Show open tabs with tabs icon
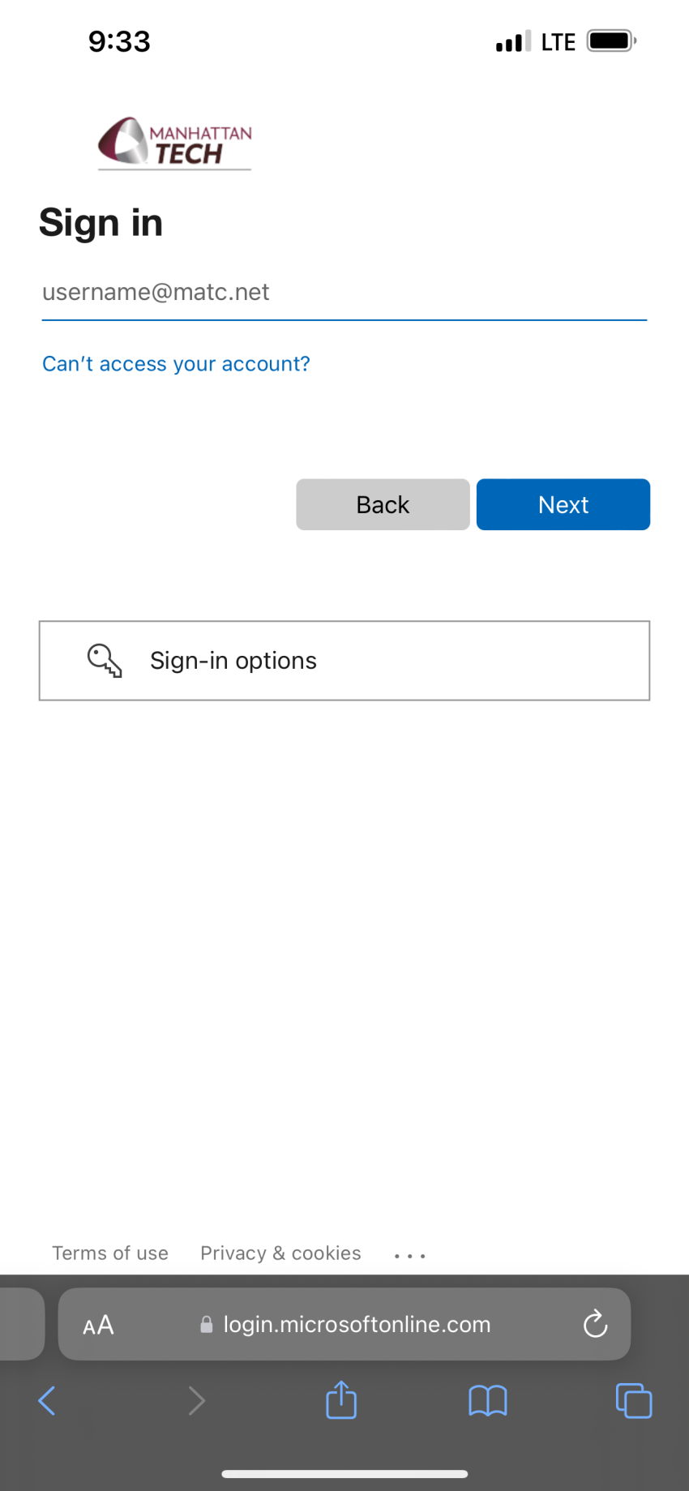 tap(634, 1401)
